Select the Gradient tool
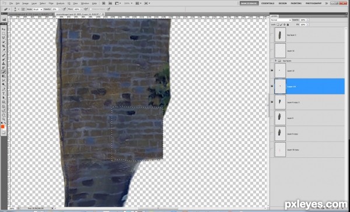Screen dimensions: 350x212 (x=3, y=76)
